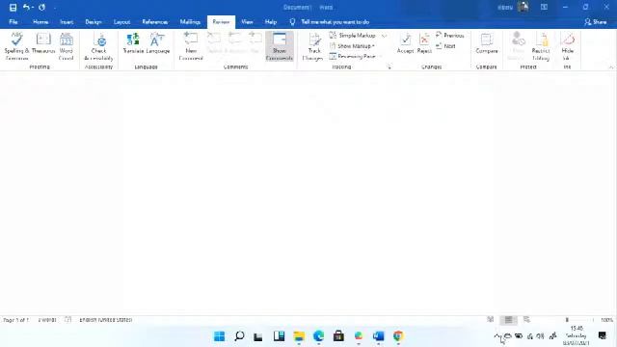The width and height of the screenshot is (617, 347).
Task: Switch to Web Layout view
Action: [526, 320]
